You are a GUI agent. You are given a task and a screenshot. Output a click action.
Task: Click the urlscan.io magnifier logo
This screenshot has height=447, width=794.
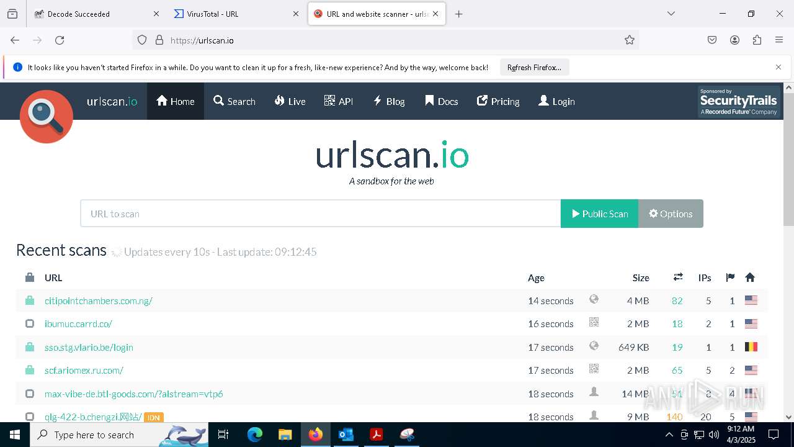coord(47,117)
